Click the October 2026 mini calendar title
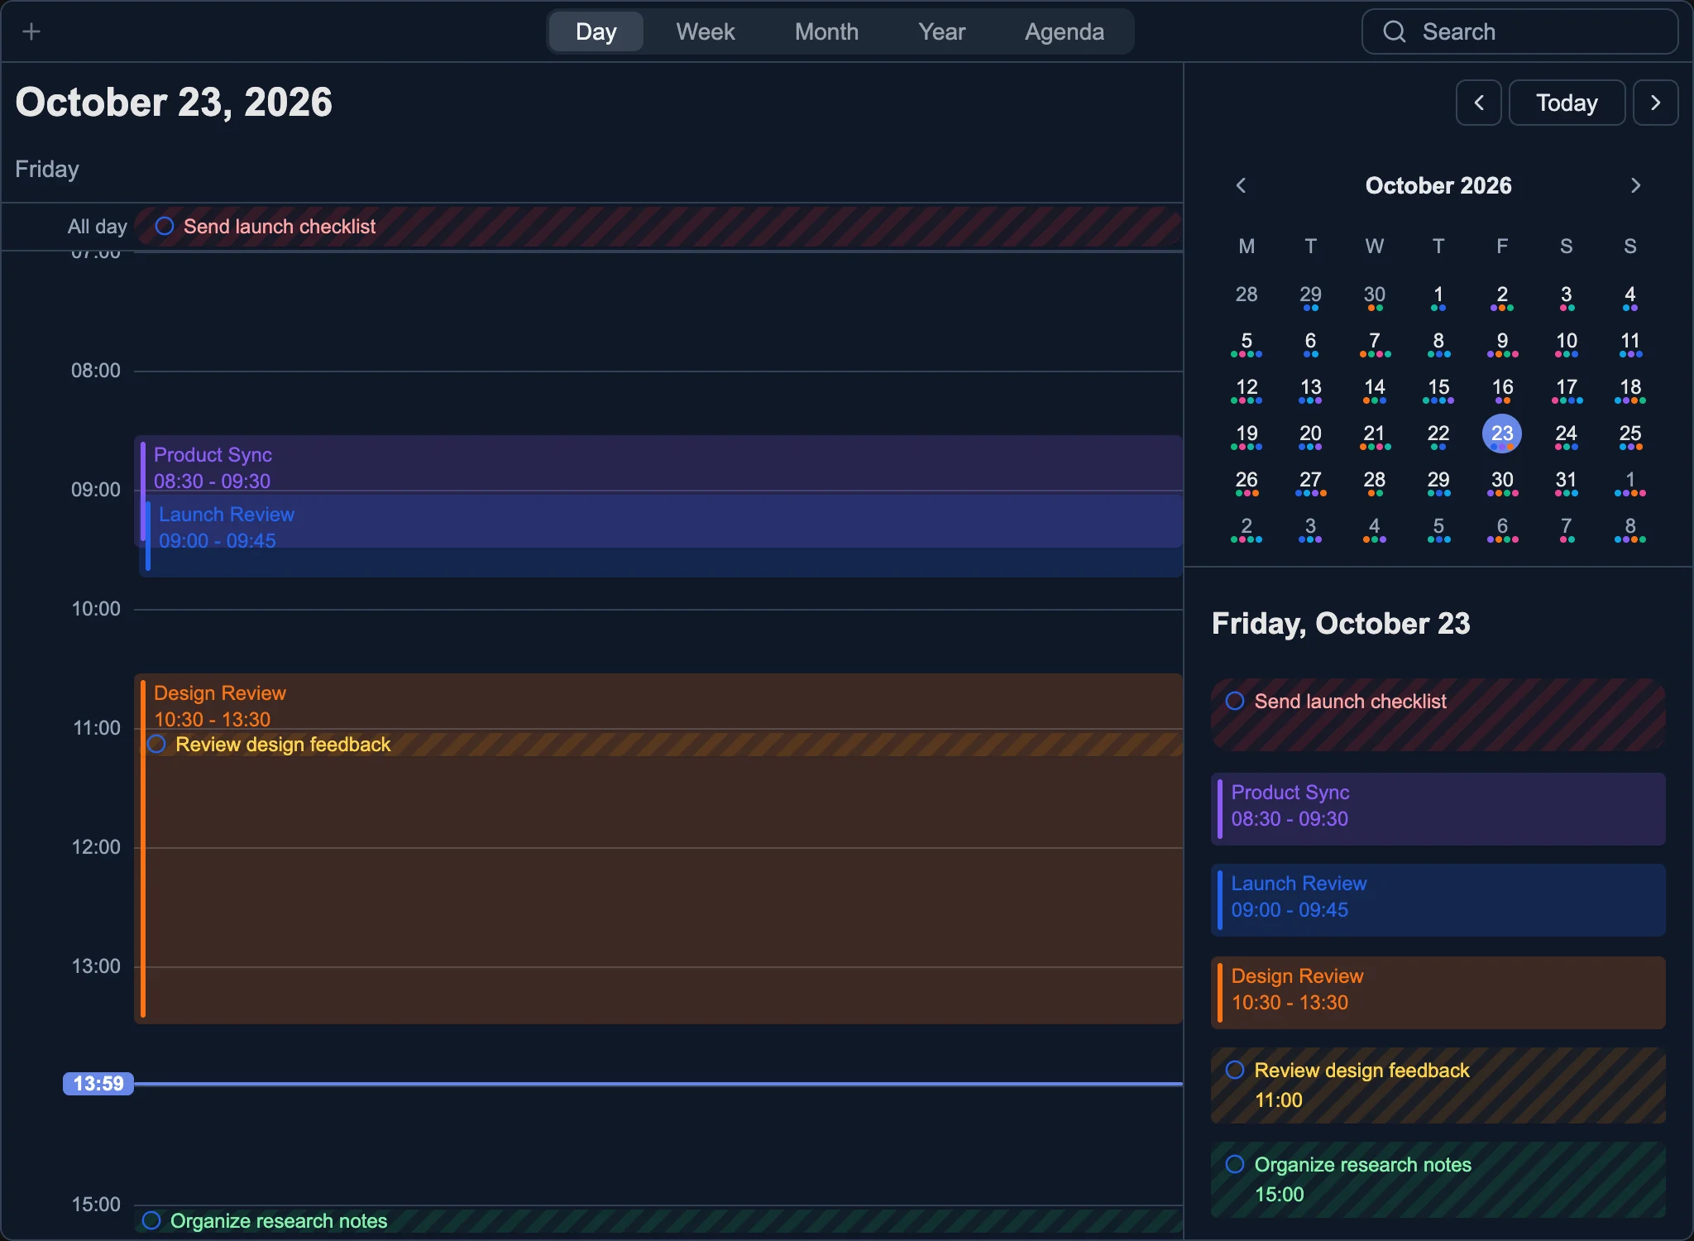The width and height of the screenshot is (1694, 1241). 1438,185
